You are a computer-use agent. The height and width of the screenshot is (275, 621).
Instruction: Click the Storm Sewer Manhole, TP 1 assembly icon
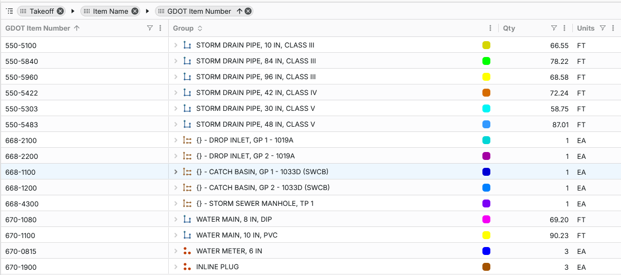[x=187, y=204]
